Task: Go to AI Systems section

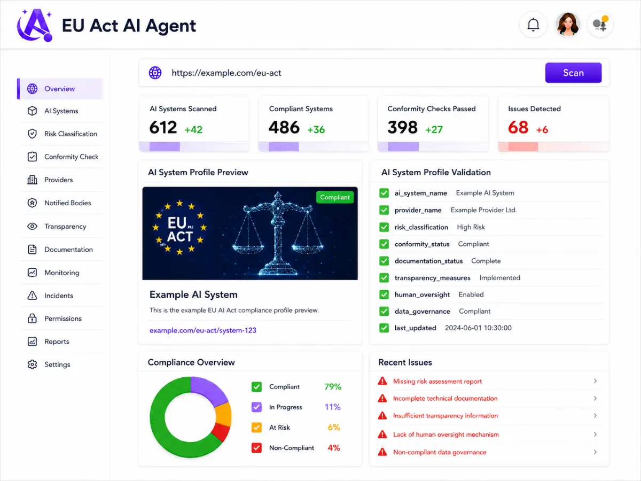Action: [61, 111]
